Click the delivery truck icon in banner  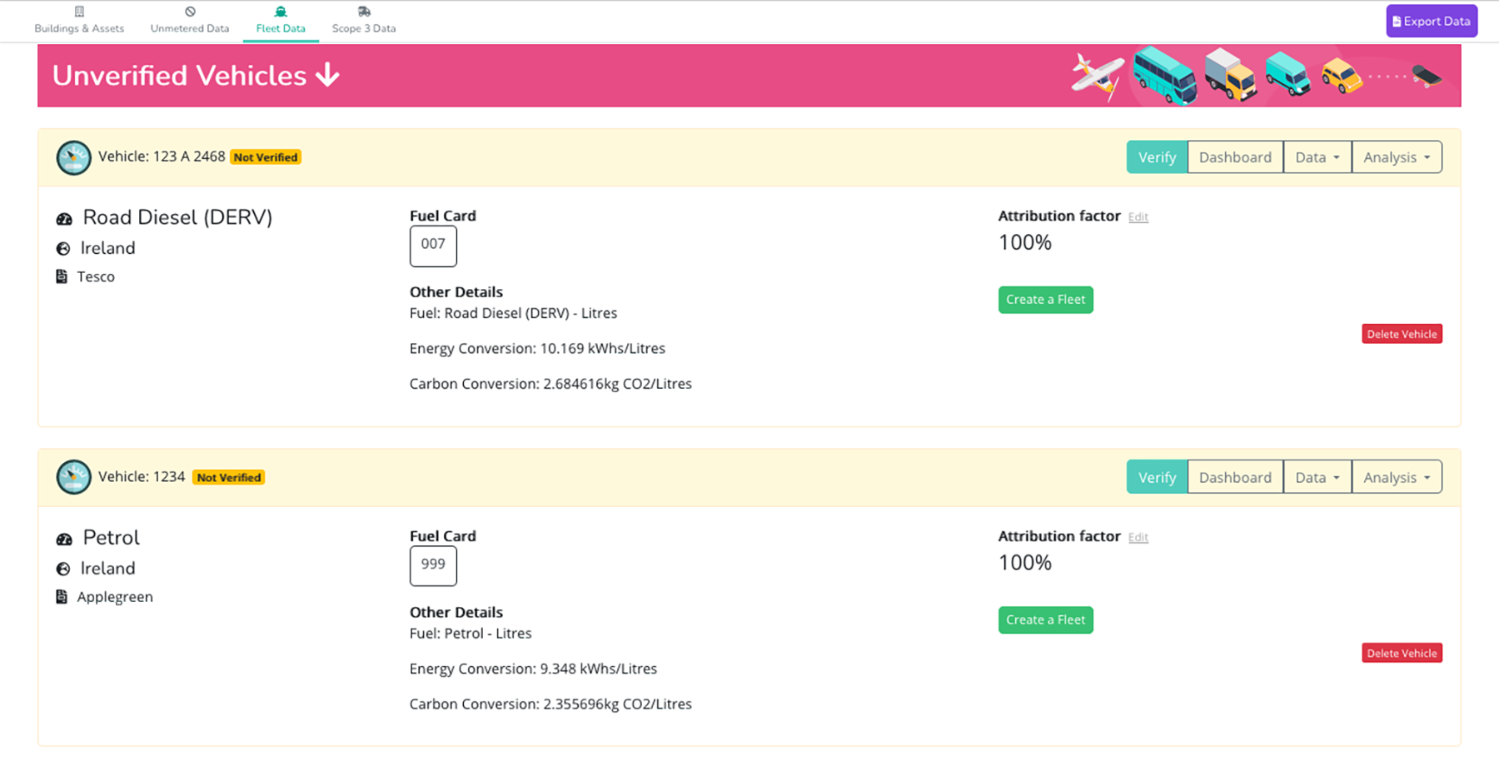click(x=1230, y=75)
